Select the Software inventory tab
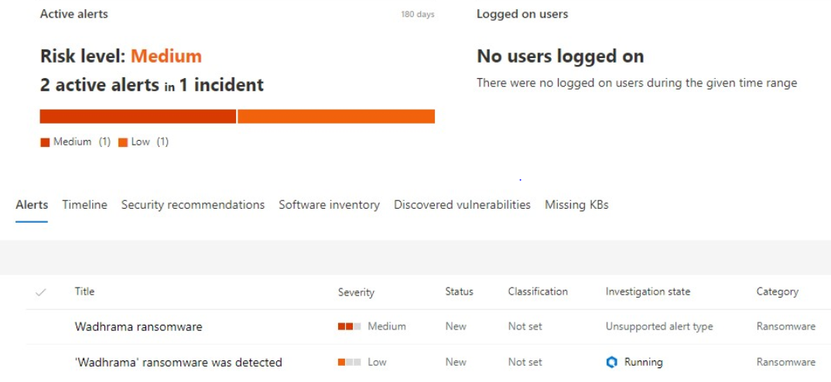This screenshot has height=382, width=831. click(329, 205)
